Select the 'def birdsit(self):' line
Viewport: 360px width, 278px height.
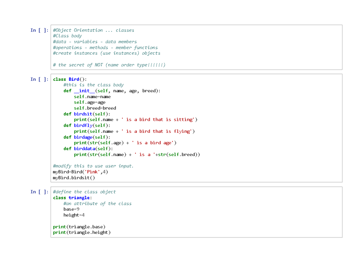tap(86, 114)
